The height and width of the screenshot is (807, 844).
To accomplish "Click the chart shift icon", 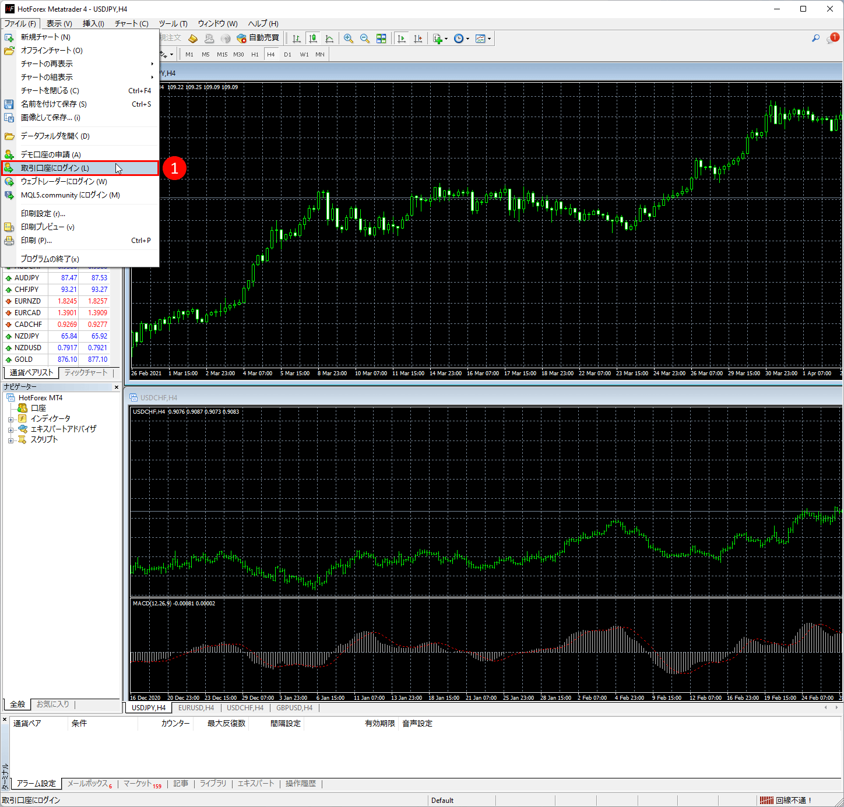I will click(418, 38).
